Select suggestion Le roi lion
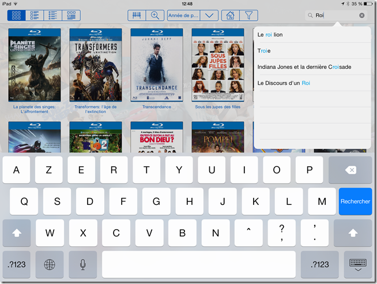 (312, 35)
